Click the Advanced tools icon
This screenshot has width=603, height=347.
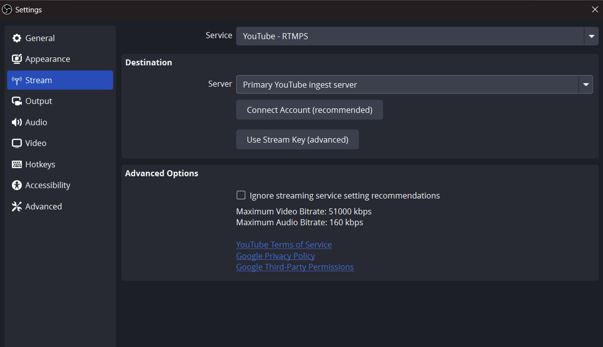pyautogui.click(x=16, y=206)
